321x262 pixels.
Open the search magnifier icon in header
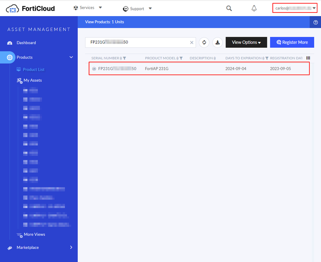[x=229, y=8]
